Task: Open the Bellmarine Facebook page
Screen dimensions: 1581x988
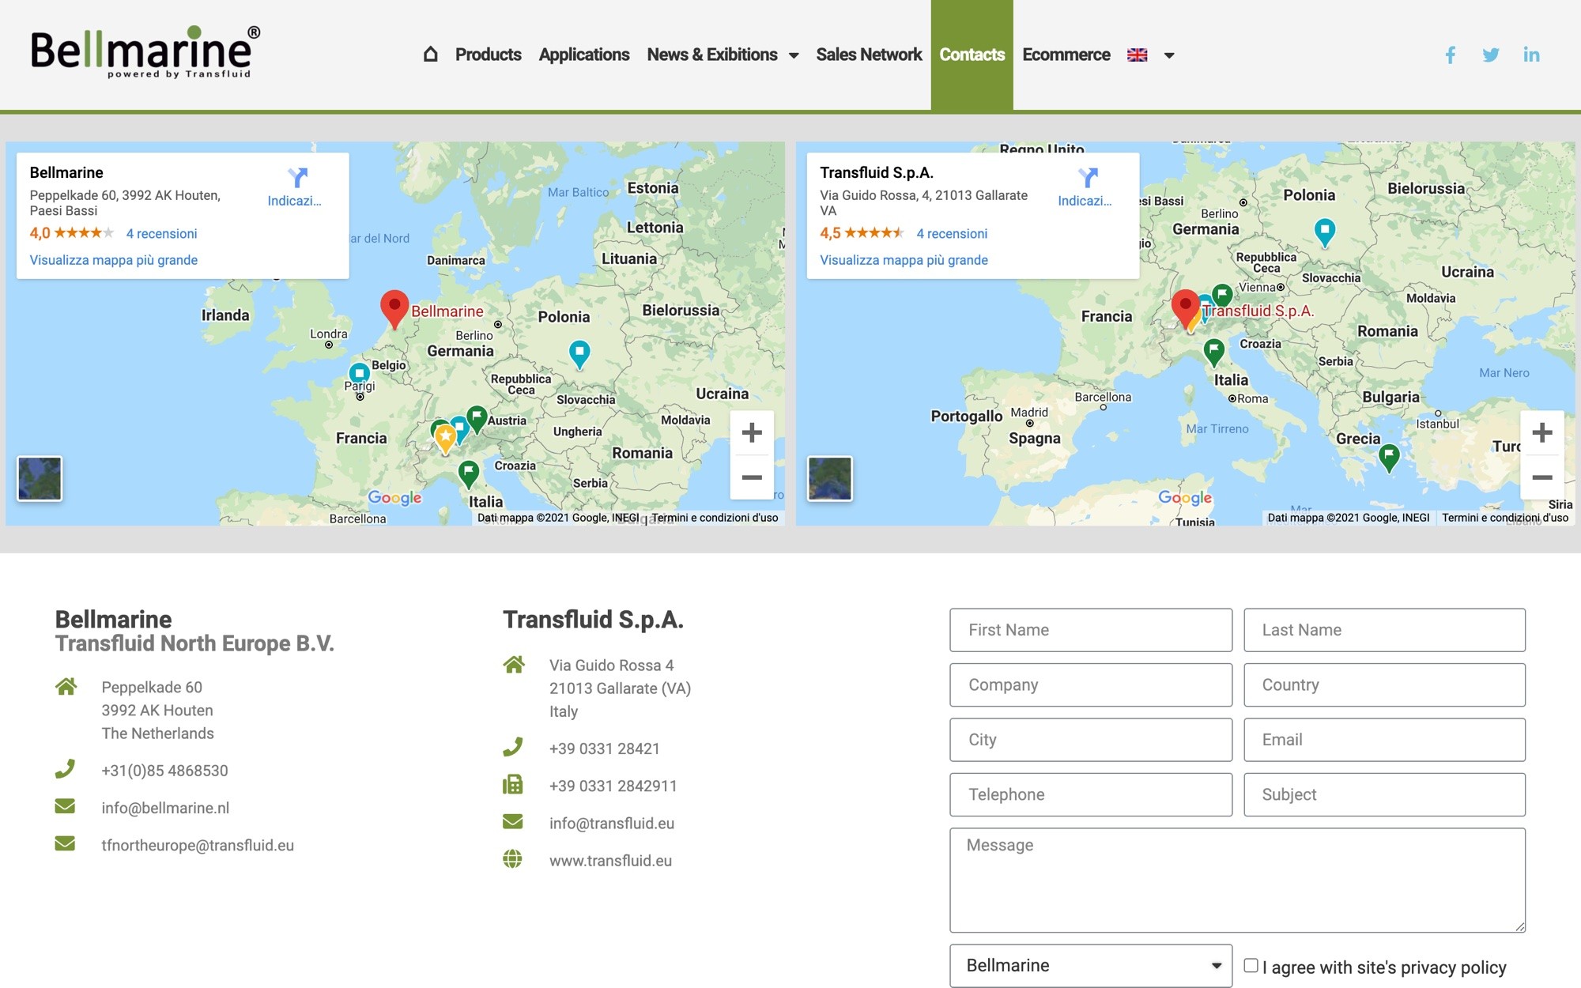Action: (x=1451, y=55)
